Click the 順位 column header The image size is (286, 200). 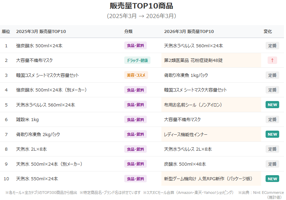coord(6,31)
